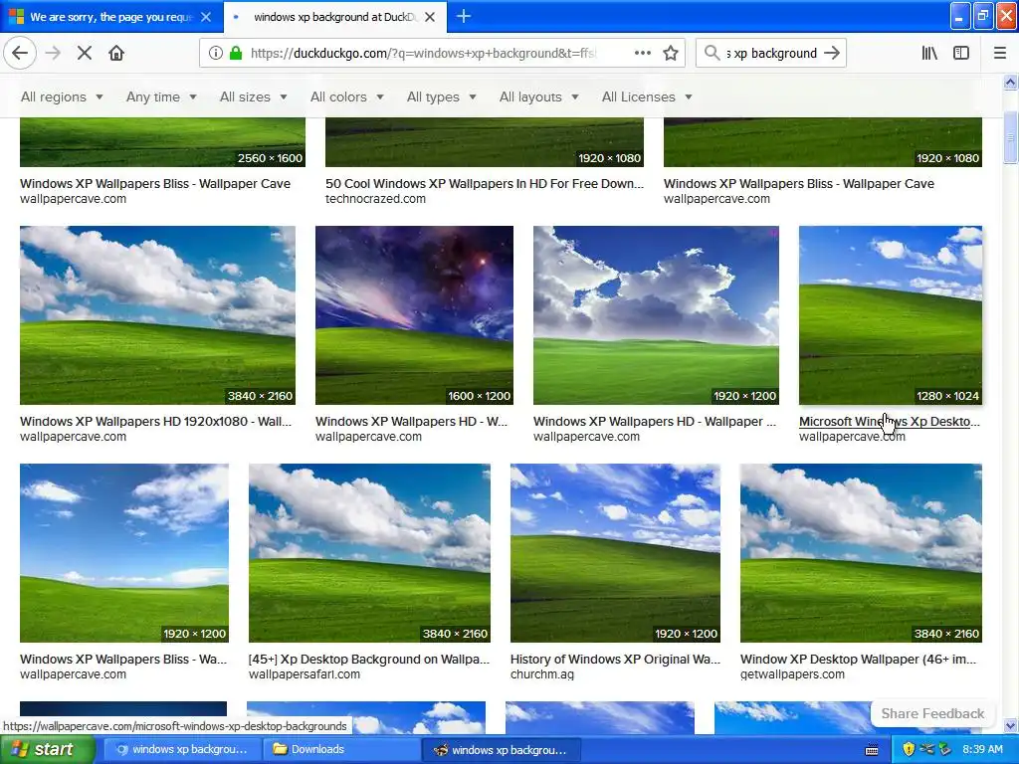Image resolution: width=1019 pixels, height=764 pixels.
Task: Click the green secure padlock icon
Action: coord(236,53)
